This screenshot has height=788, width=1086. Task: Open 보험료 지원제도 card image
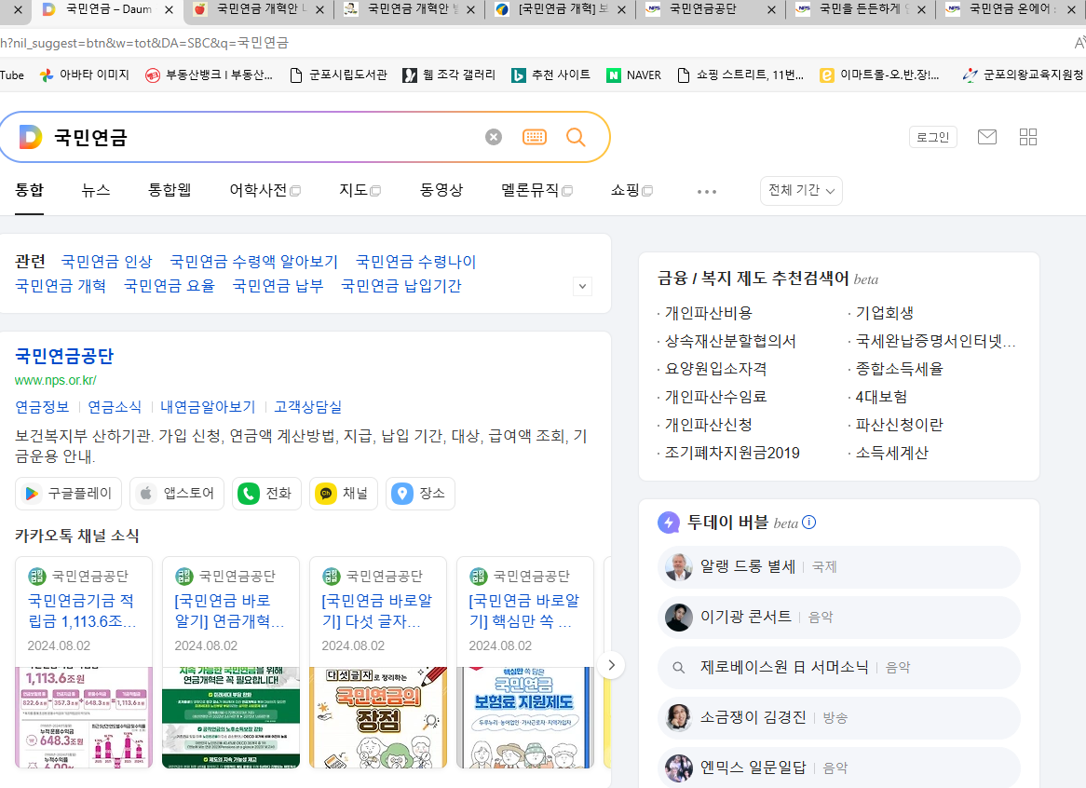tap(525, 717)
